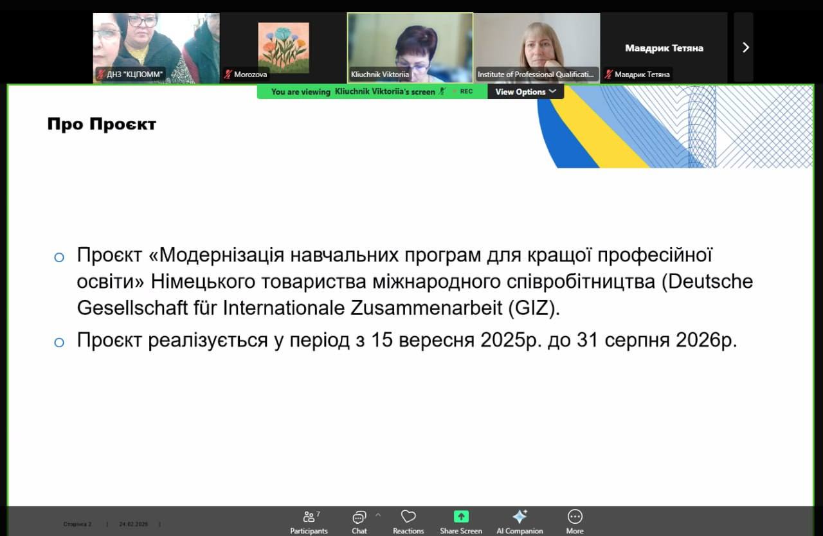Click the green Share Screen icon
This screenshot has width=823, height=536.
[x=461, y=517]
